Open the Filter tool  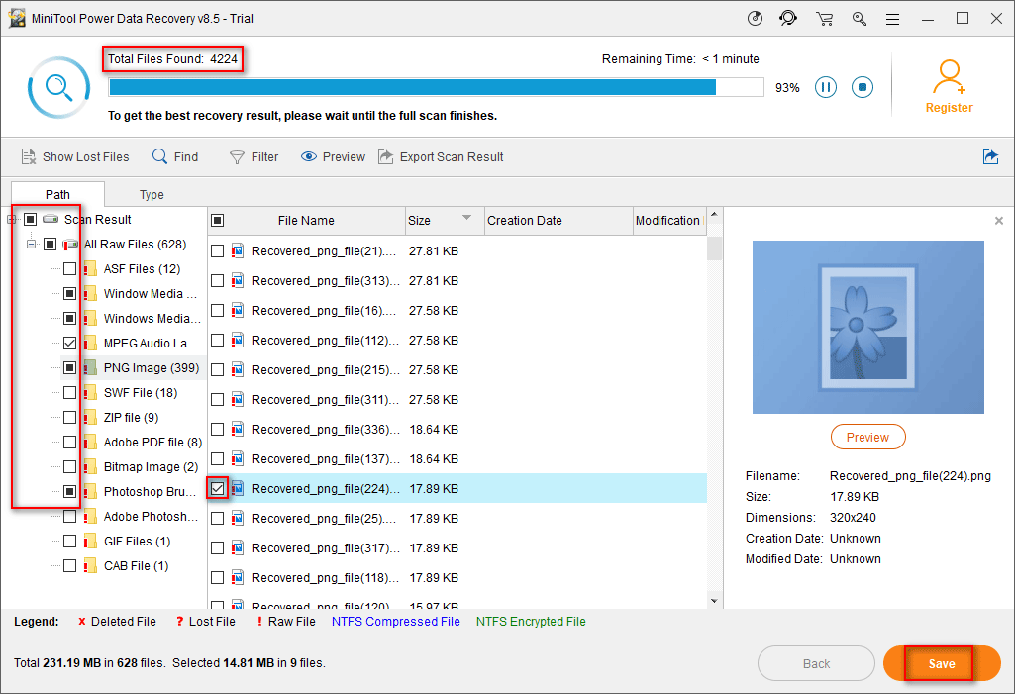click(254, 156)
